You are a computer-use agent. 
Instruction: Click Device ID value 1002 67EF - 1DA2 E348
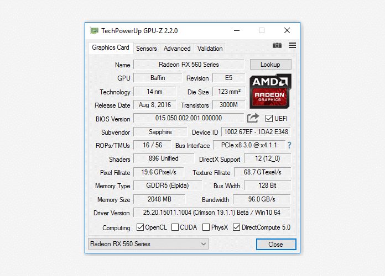(x=256, y=132)
